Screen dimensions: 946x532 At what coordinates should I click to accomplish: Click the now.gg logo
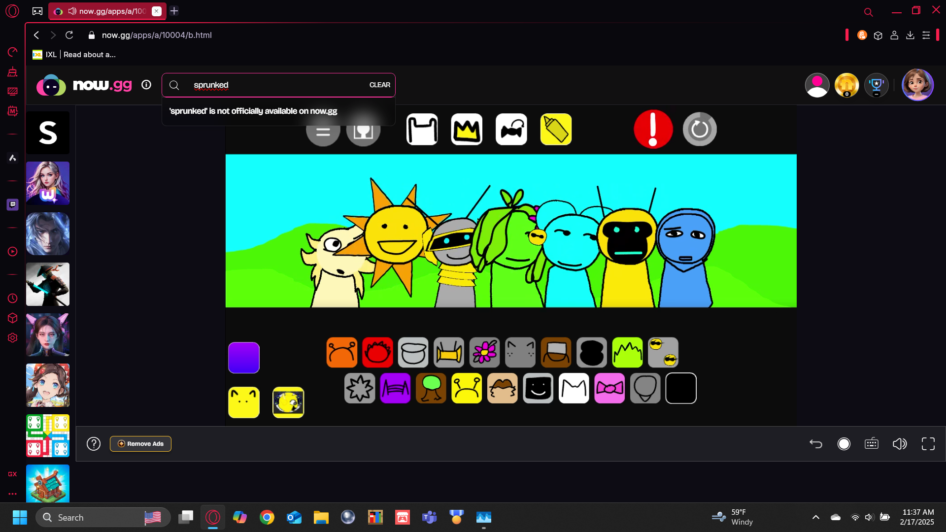84,85
